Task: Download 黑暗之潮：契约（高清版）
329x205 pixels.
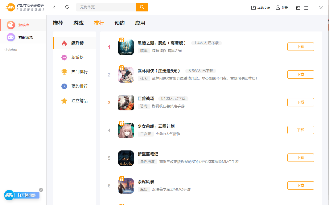Action: coord(300,47)
